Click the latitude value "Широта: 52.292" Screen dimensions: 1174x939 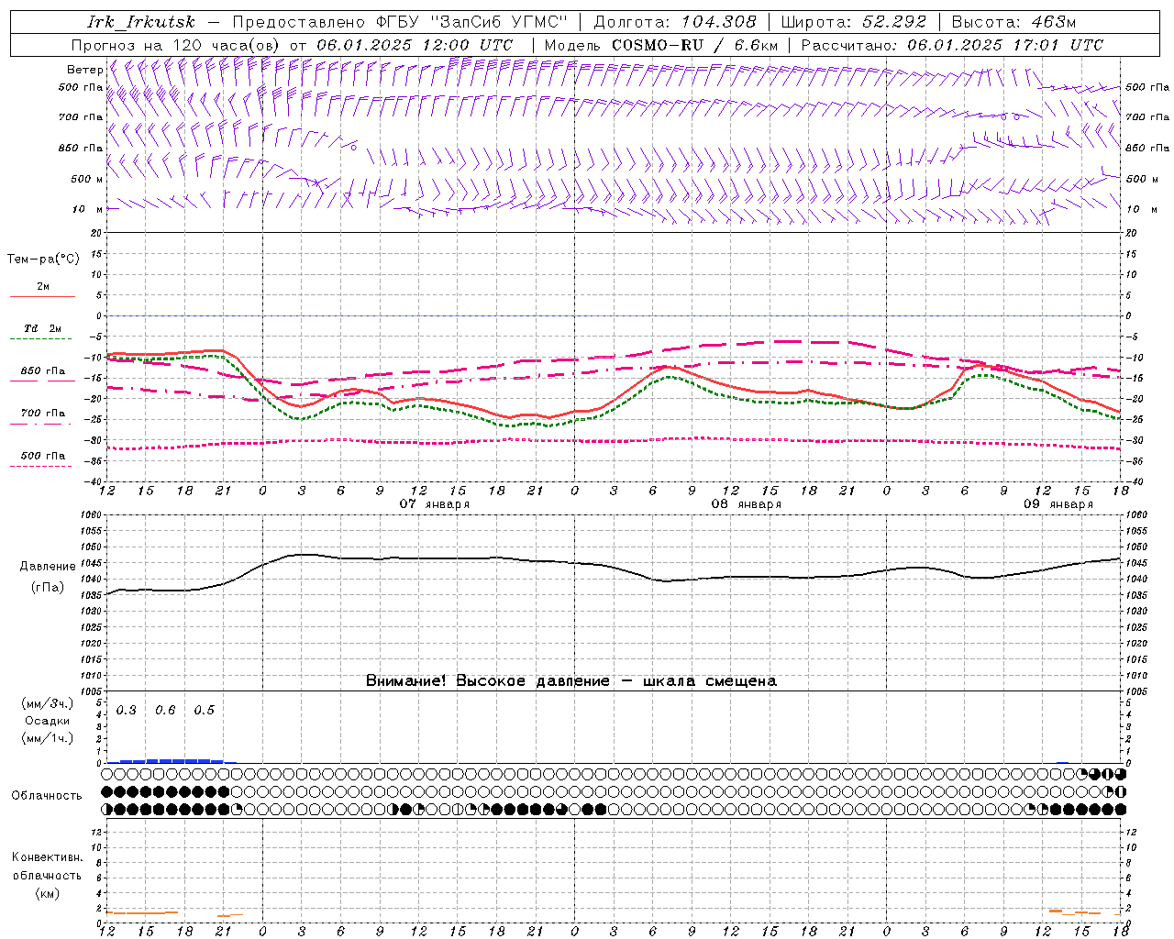853,22
